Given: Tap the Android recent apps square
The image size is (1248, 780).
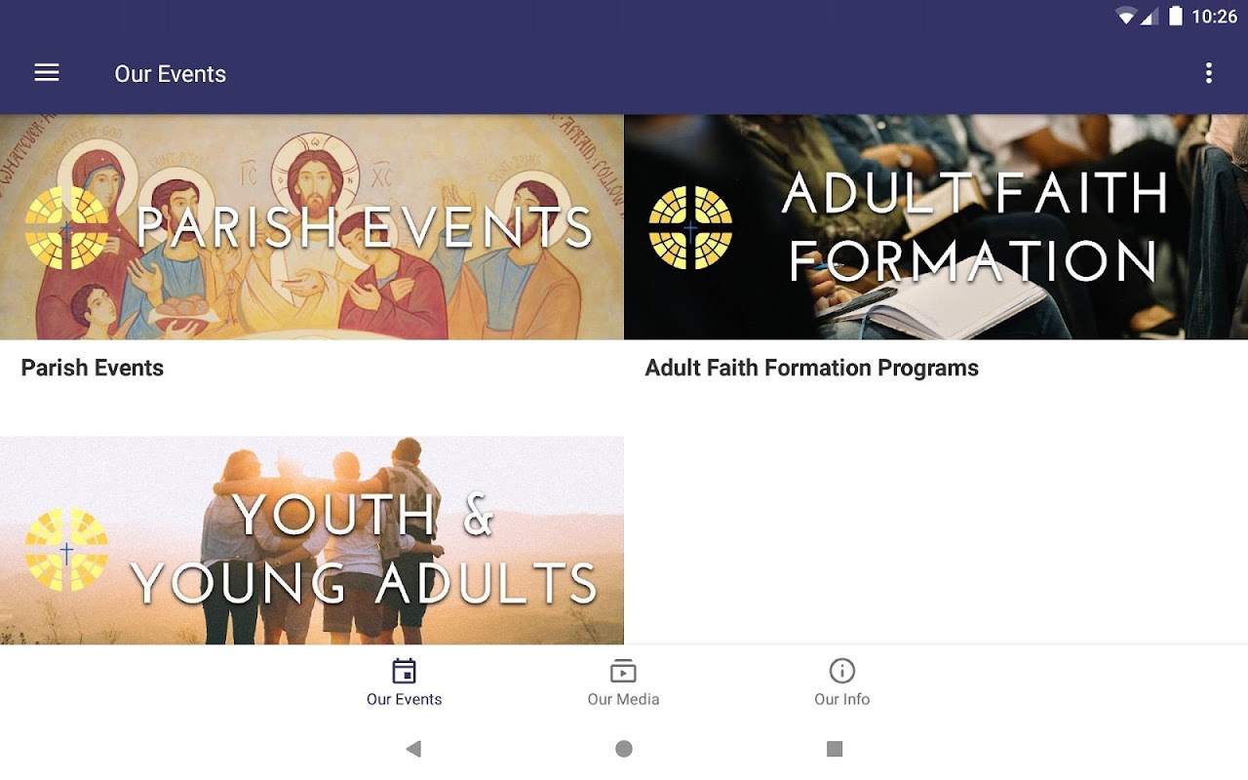Looking at the screenshot, I should coord(835,749).
